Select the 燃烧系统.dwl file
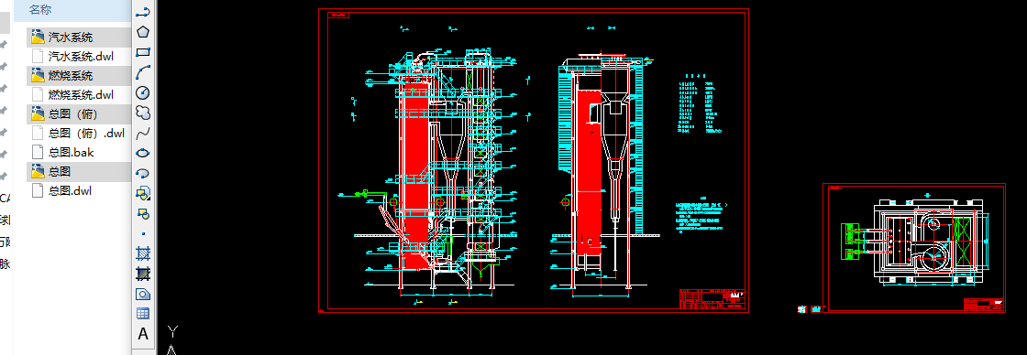This screenshot has height=355, width=1027. [x=79, y=95]
